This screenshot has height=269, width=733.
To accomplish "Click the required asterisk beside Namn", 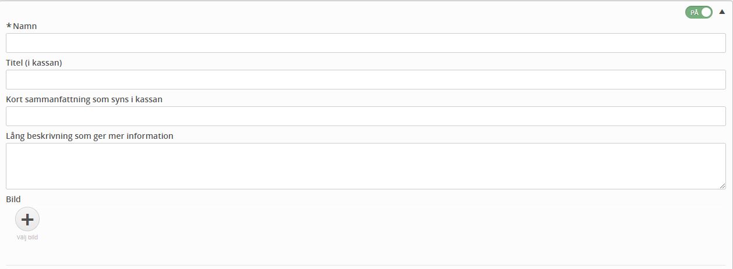I will click(x=9, y=27).
